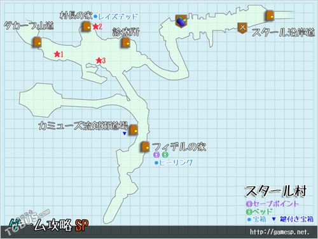Click the スタール沿岸道 label
This screenshot has height=239, width=318.
[283, 32]
